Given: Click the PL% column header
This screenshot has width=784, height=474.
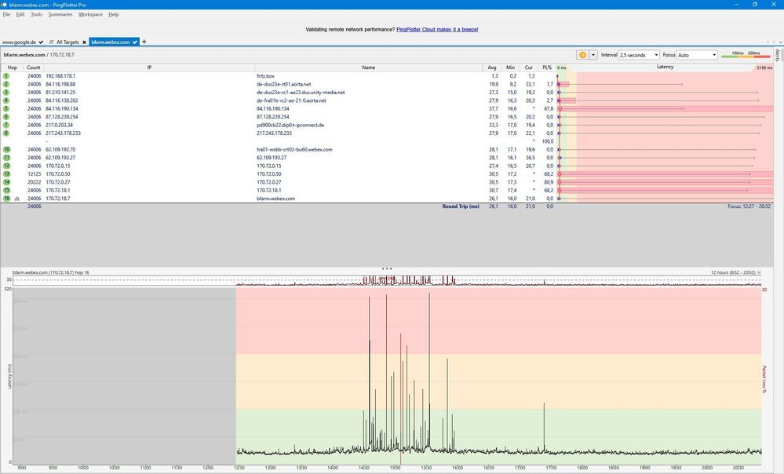Looking at the screenshot, I should click(x=547, y=67).
